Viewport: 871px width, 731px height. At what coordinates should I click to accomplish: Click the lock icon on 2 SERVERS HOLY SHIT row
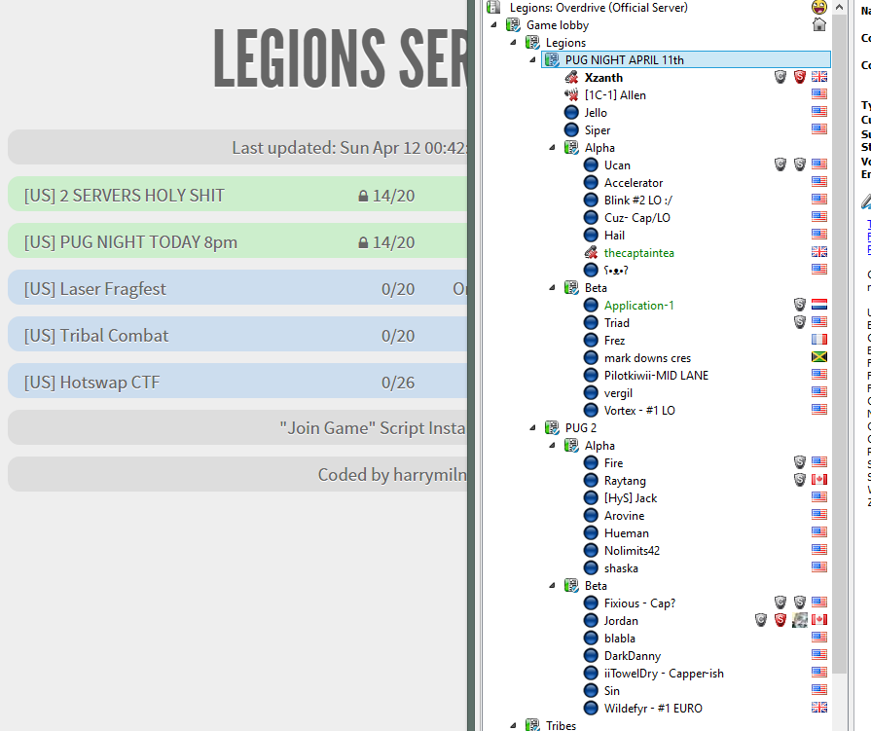[x=363, y=196]
